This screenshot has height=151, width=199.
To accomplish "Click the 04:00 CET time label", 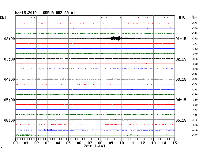I will [x=9, y=79].
